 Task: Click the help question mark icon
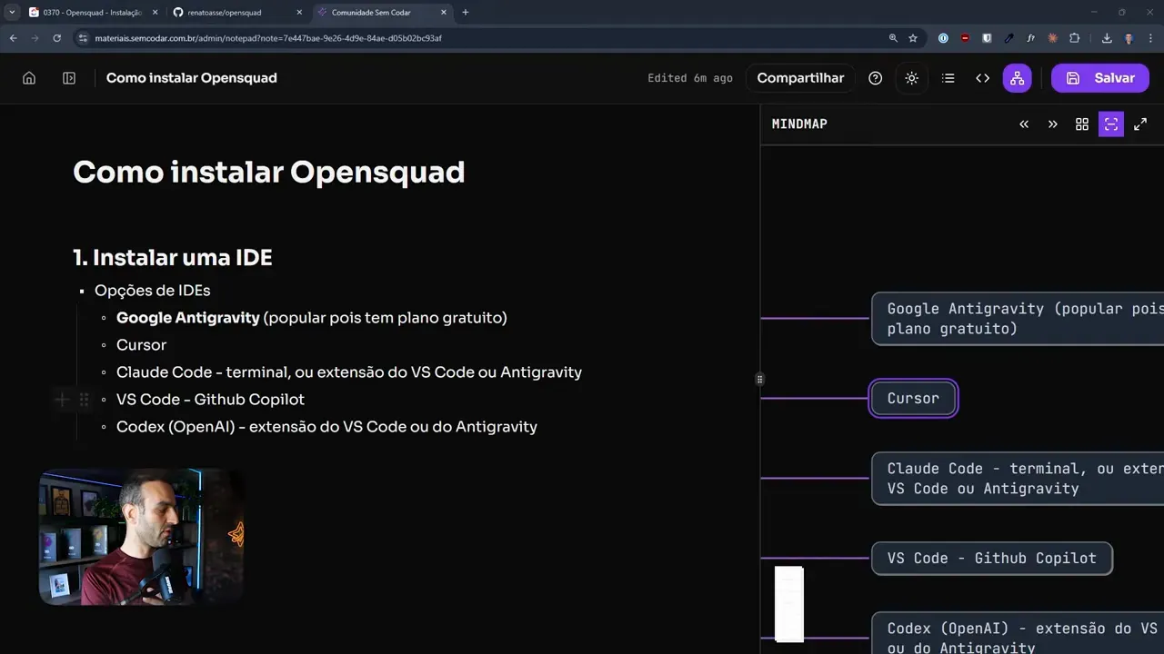click(x=875, y=78)
